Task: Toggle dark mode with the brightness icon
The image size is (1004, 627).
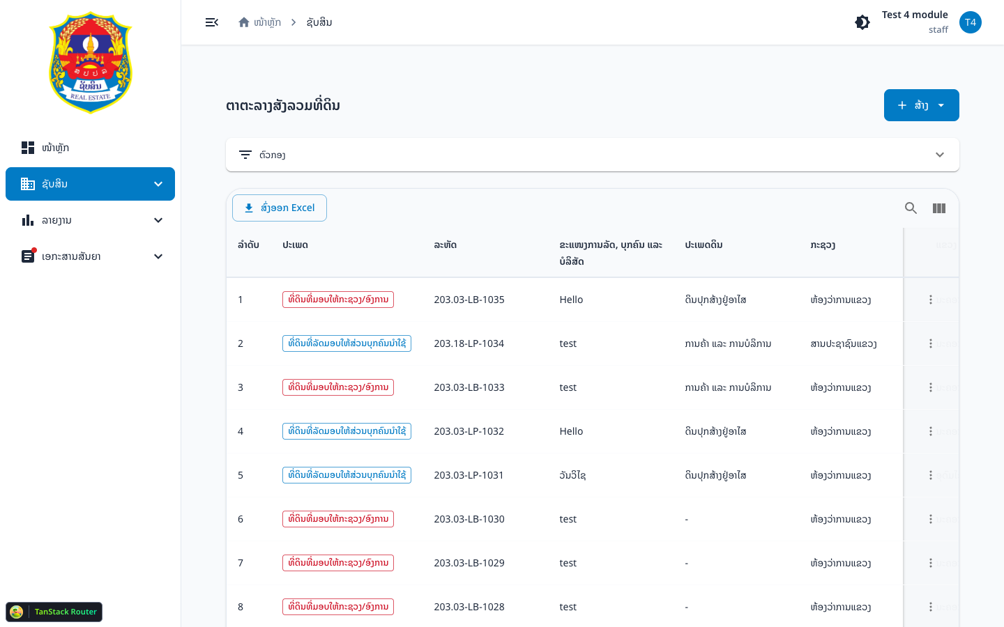Action: click(x=862, y=22)
